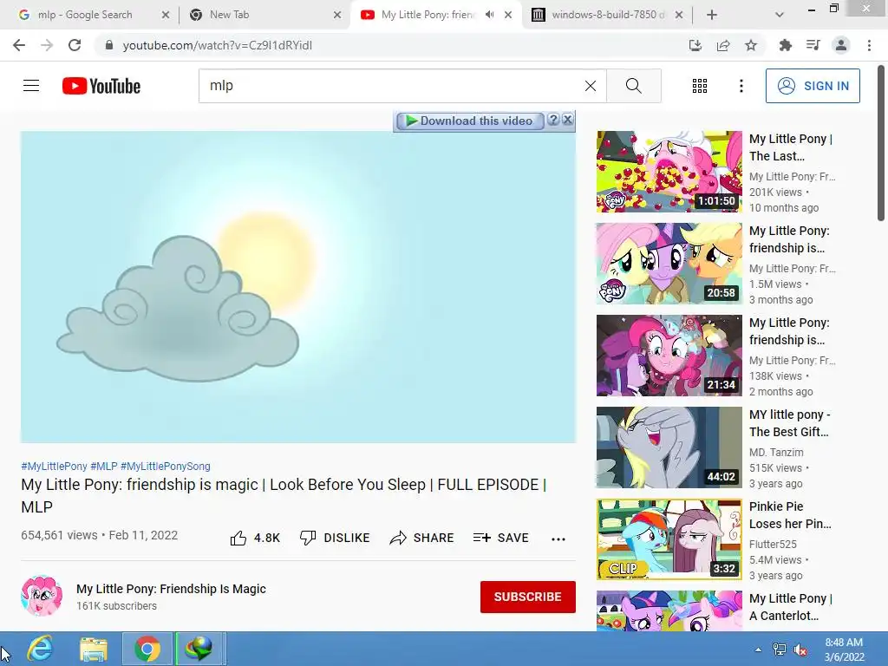Mute the tab via its speaker icon

[489, 15]
